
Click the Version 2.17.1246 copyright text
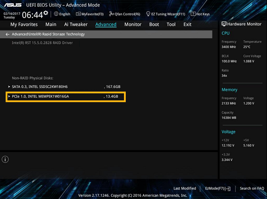[133, 195]
